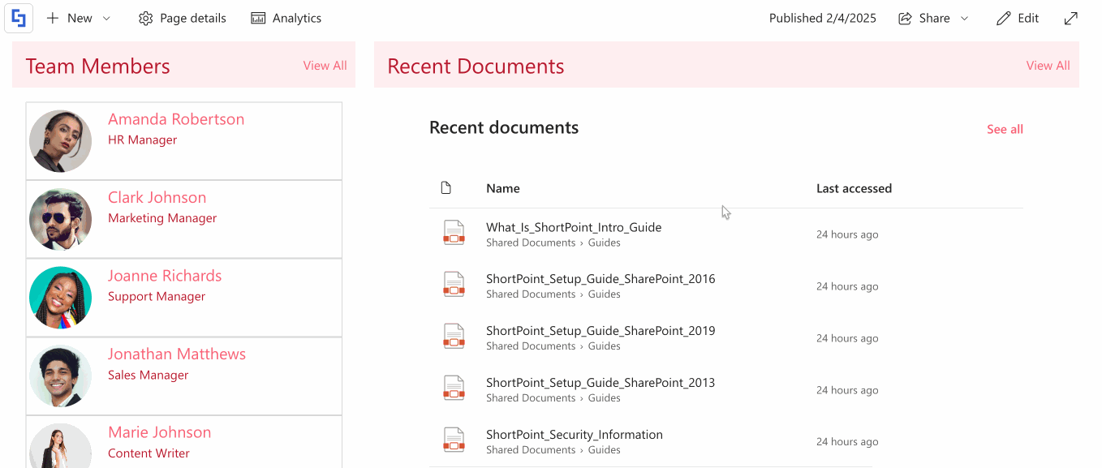Screen dimensions: 1102x468
Task: Open Joanne Richards' profile photo
Action: tap(61, 298)
